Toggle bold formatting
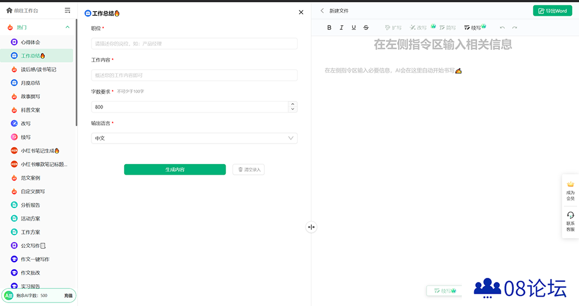Screen dimensions: 579x306 [x=329, y=28]
